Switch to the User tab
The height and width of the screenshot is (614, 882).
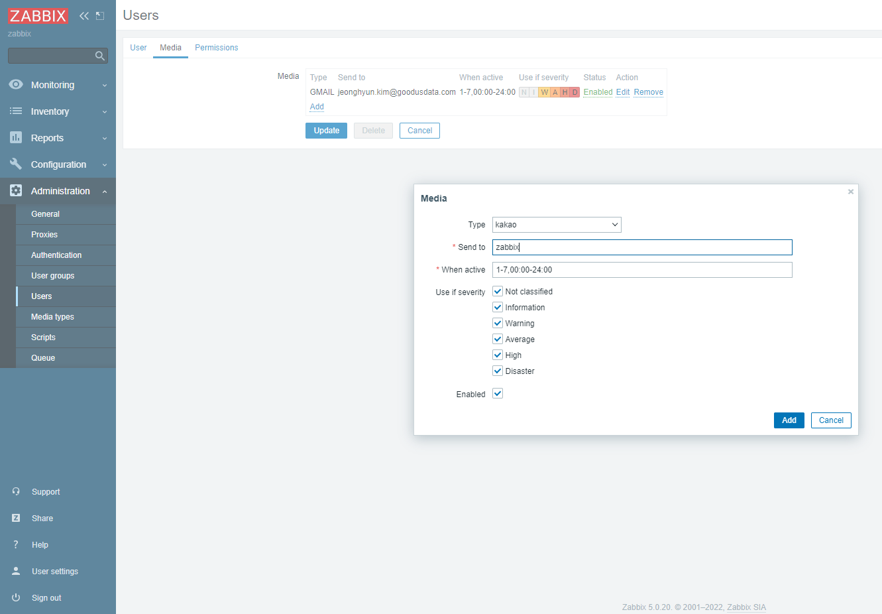(138, 48)
